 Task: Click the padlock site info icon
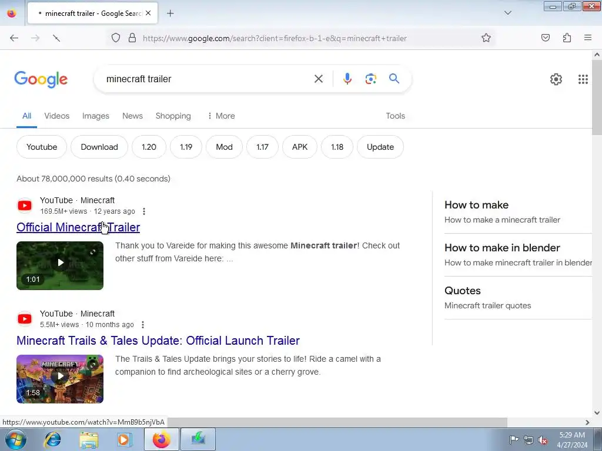coord(132,38)
